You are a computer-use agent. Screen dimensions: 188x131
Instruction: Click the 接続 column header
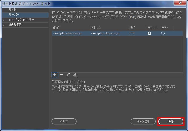133,28
